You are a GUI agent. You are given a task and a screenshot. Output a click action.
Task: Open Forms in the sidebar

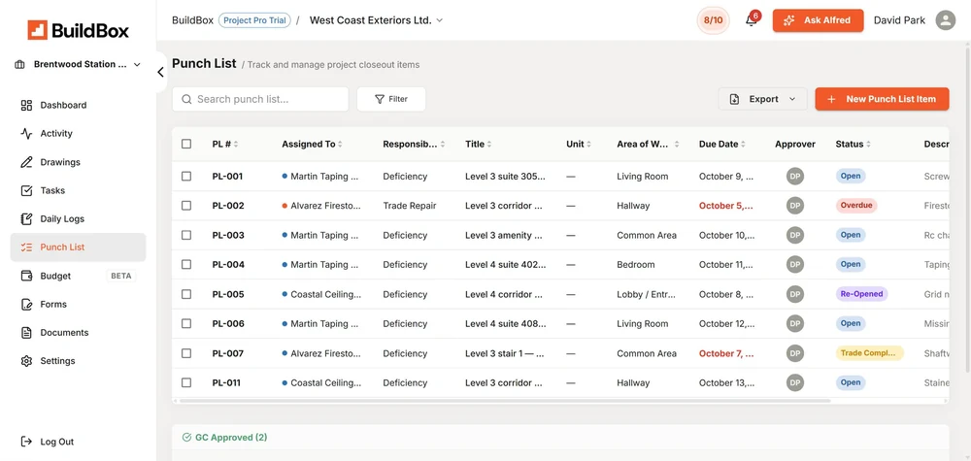78,305
